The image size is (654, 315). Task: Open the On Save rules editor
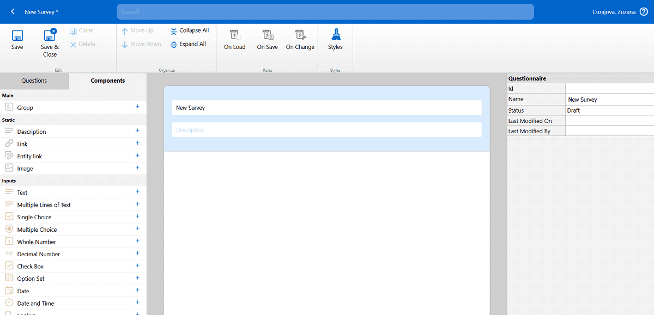pyautogui.click(x=268, y=36)
